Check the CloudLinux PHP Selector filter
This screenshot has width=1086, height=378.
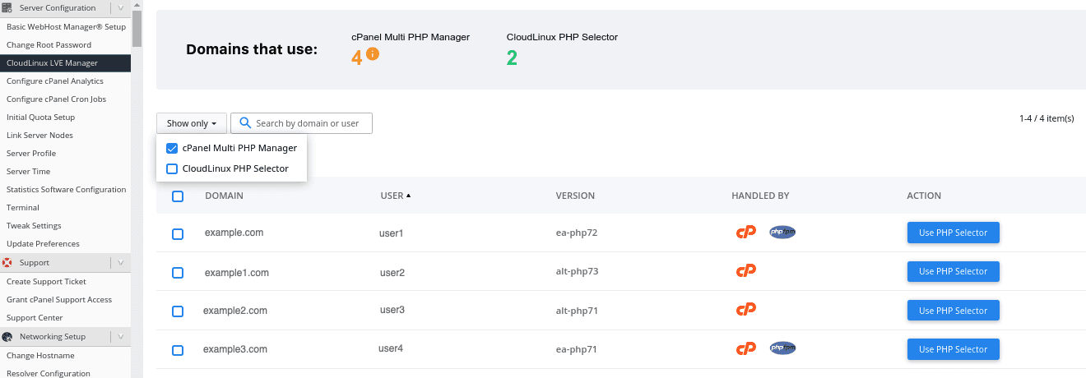point(172,168)
